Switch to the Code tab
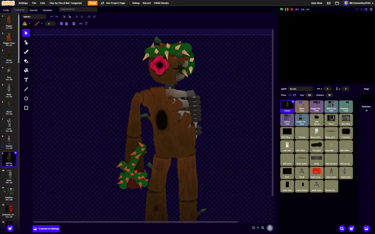375x234 pixels. (x=6, y=10)
